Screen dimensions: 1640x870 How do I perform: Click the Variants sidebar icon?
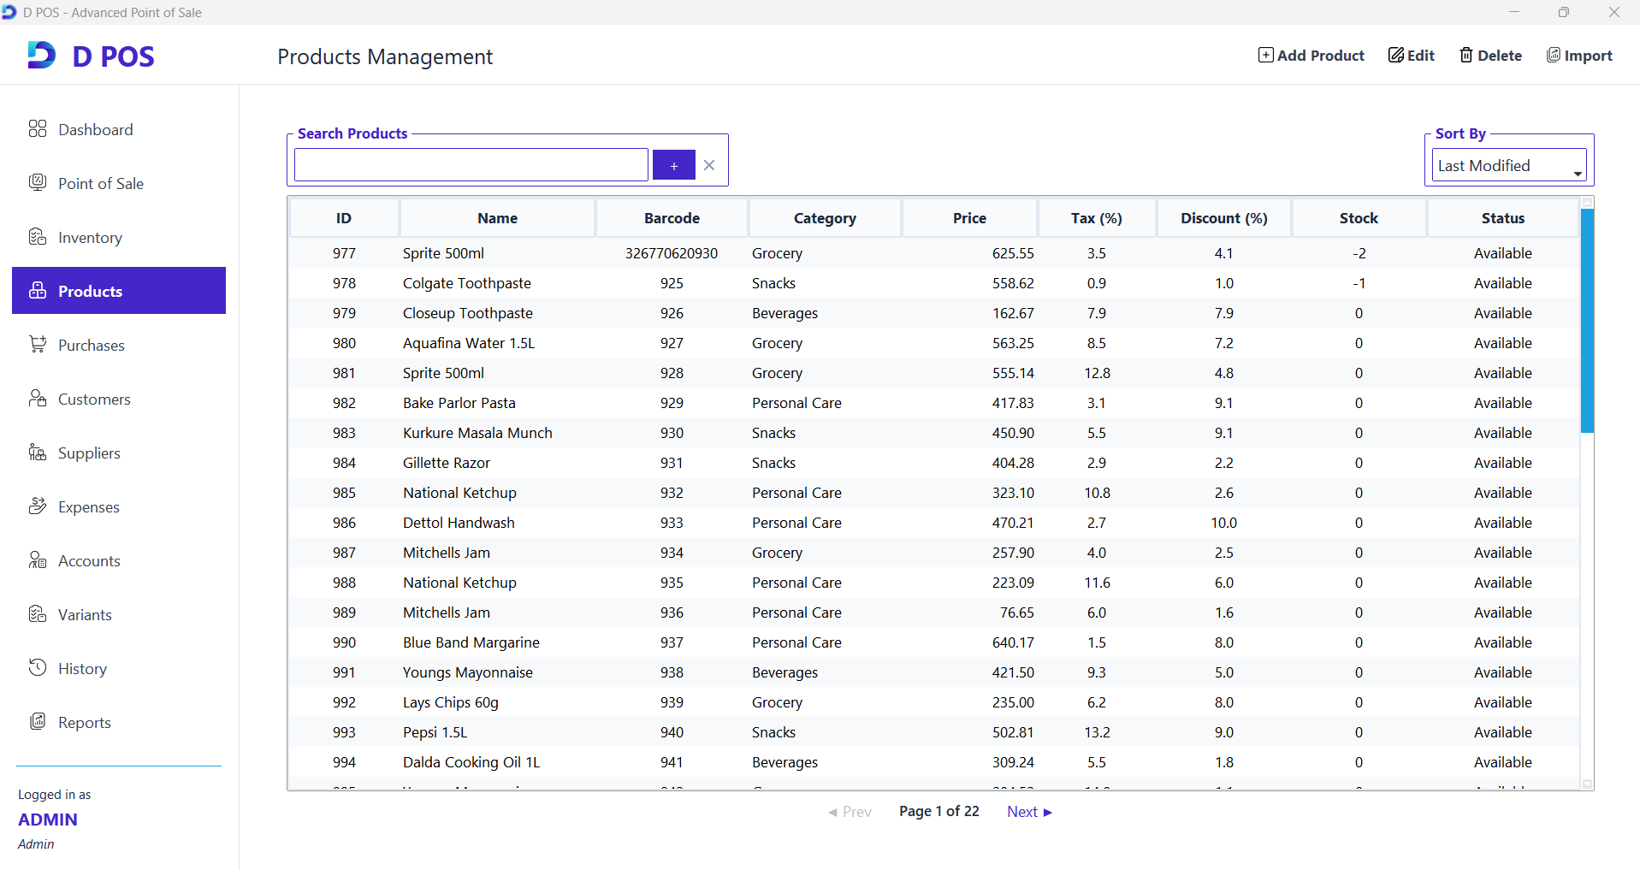[38, 614]
